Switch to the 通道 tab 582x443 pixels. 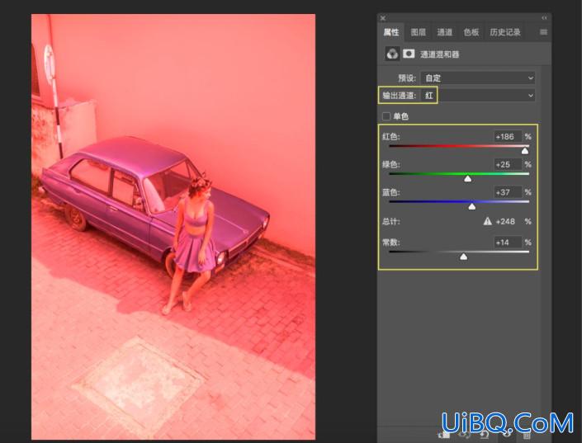(x=444, y=32)
